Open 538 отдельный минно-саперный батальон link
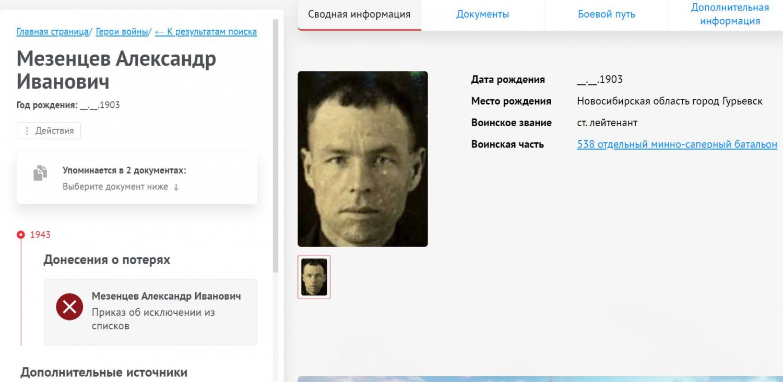 tap(677, 144)
